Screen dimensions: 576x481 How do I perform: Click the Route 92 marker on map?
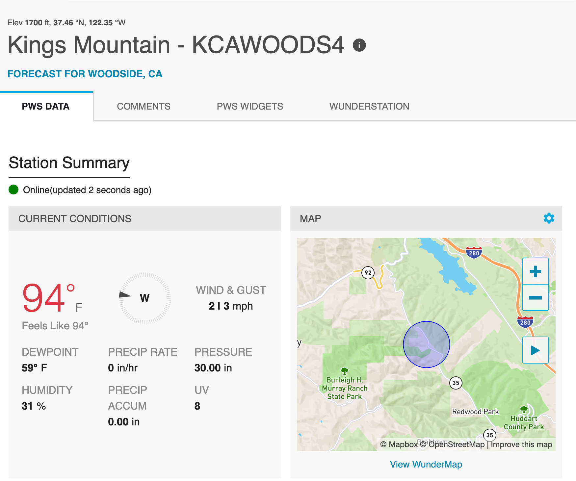pos(368,273)
